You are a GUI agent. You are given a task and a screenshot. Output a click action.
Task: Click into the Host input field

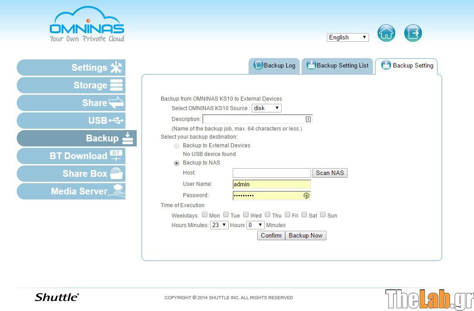(x=272, y=173)
